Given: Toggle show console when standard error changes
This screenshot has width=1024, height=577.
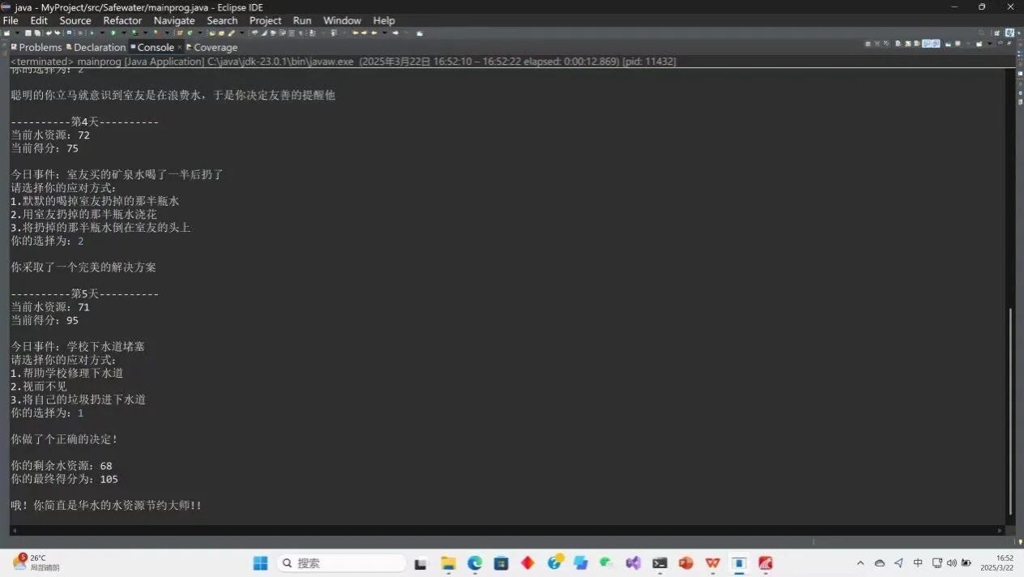Looking at the screenshot, I should [937, 44].
